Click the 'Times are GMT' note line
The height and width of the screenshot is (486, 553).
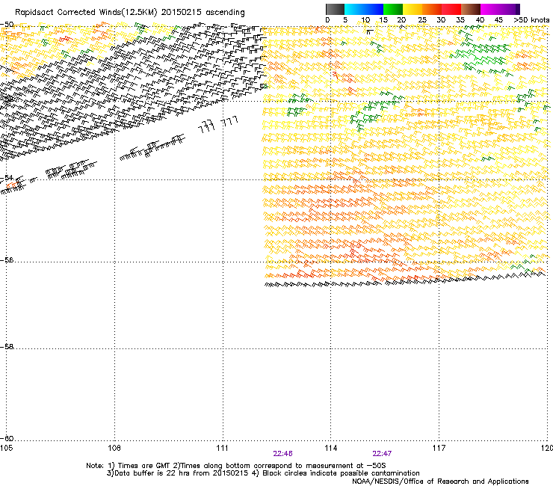[236, 466]
